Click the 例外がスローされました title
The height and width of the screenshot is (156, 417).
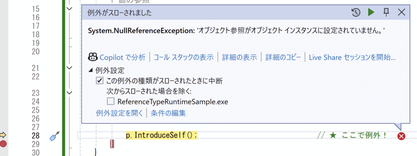(x=120, y=13)
